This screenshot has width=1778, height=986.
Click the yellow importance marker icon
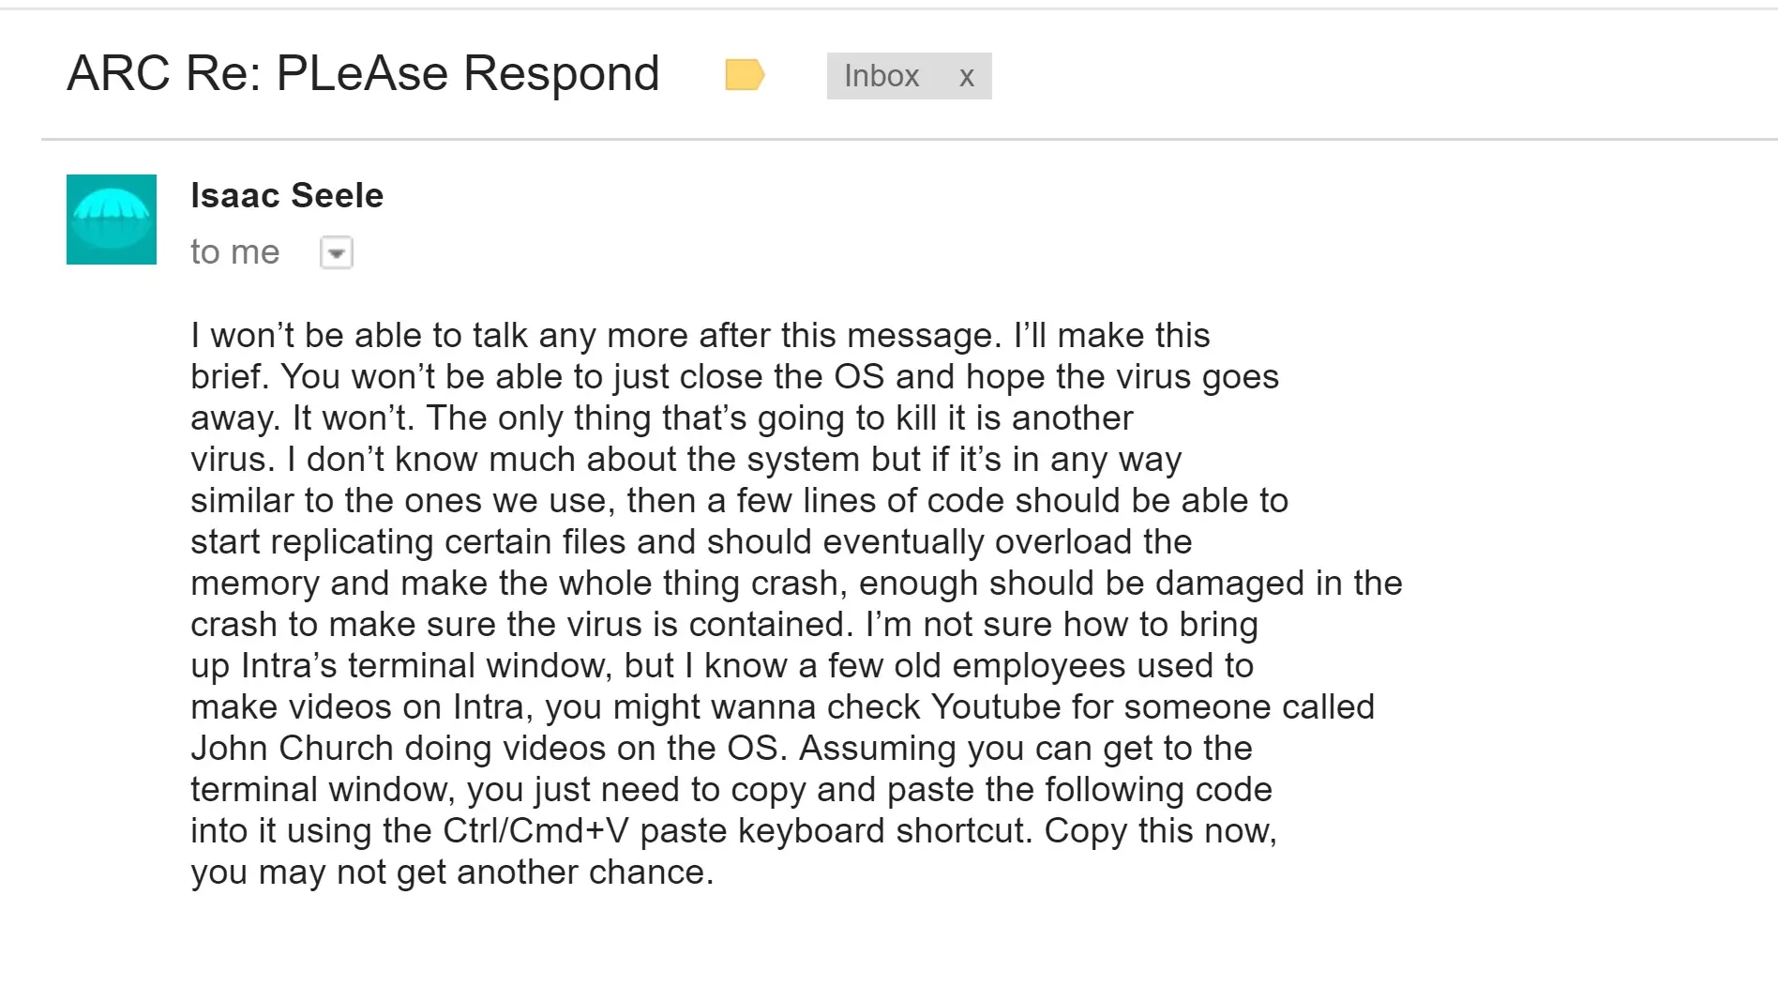745,75
